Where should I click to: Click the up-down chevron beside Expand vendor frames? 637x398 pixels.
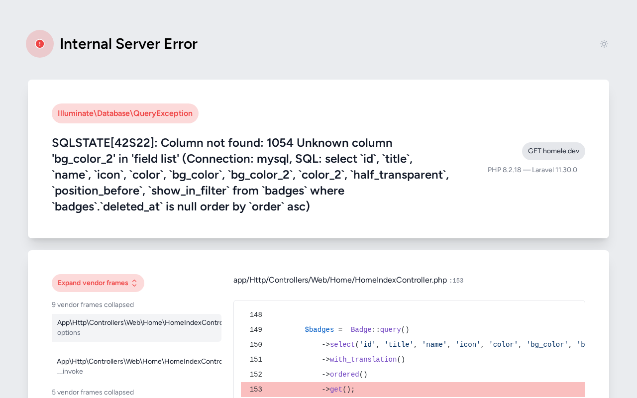134,283
